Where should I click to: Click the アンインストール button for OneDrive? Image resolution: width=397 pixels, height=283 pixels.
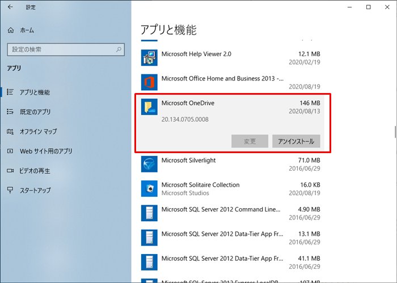(296, 141)
